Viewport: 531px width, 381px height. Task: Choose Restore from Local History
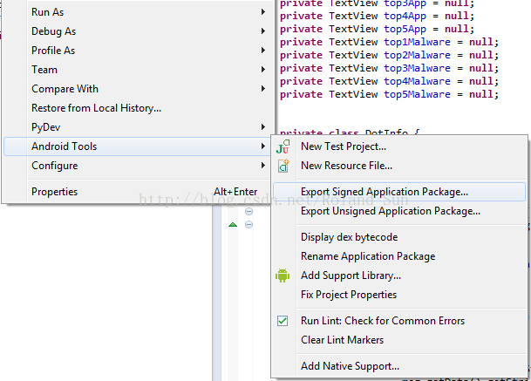137,108
